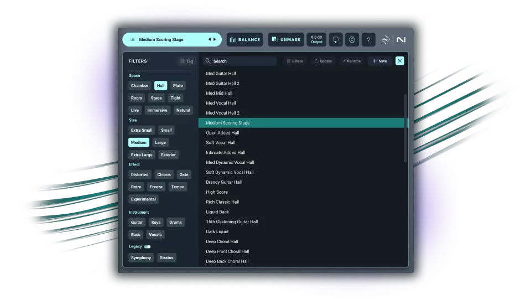This screenshot has width=531, height=299.
Task: Click the circular bypass icon
Action: 336,40
